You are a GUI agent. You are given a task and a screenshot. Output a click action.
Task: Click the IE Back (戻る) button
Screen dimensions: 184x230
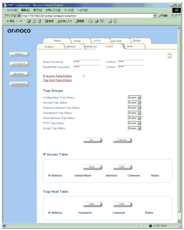10,21
